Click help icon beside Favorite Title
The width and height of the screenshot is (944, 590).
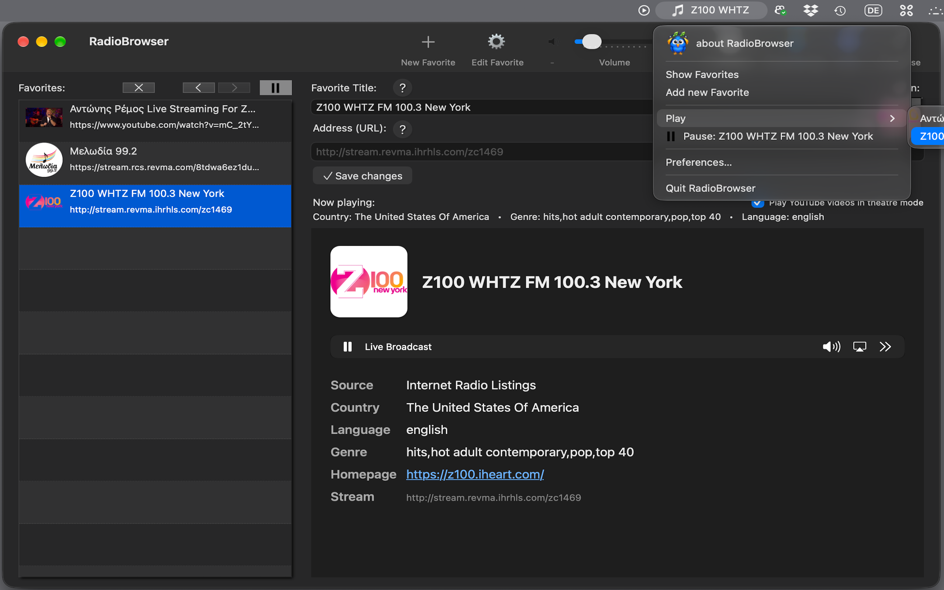pyautogui.click(x=403, y=88)
